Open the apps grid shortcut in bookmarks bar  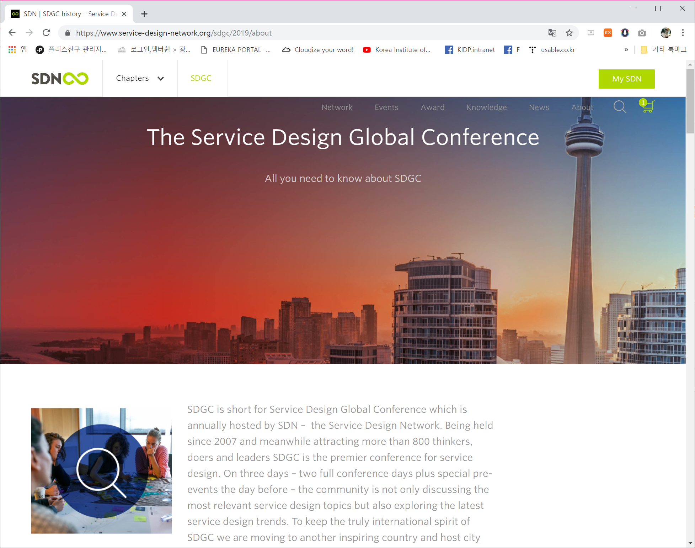click(x=12, y=50)
